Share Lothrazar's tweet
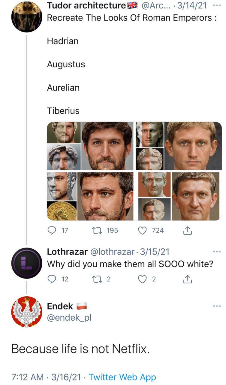 tap(187, 279)
